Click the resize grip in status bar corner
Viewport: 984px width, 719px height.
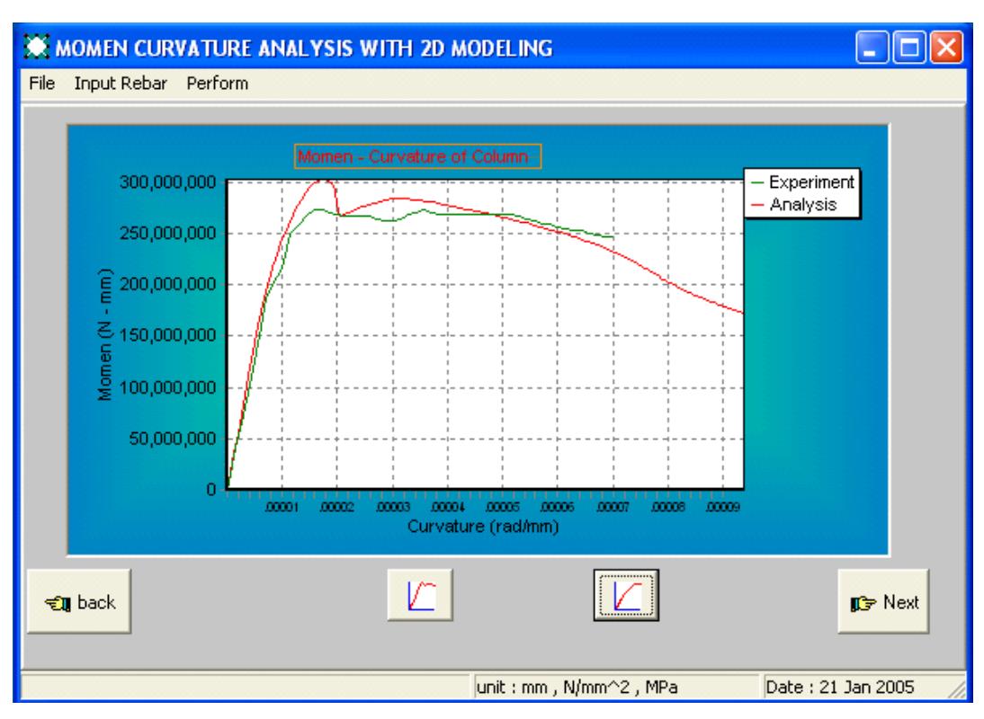(x=956, y=689)
